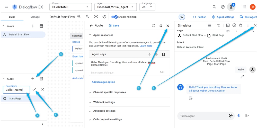The image size is (257, 128).
Task: View original response info icon
Action: click(190, 98)
